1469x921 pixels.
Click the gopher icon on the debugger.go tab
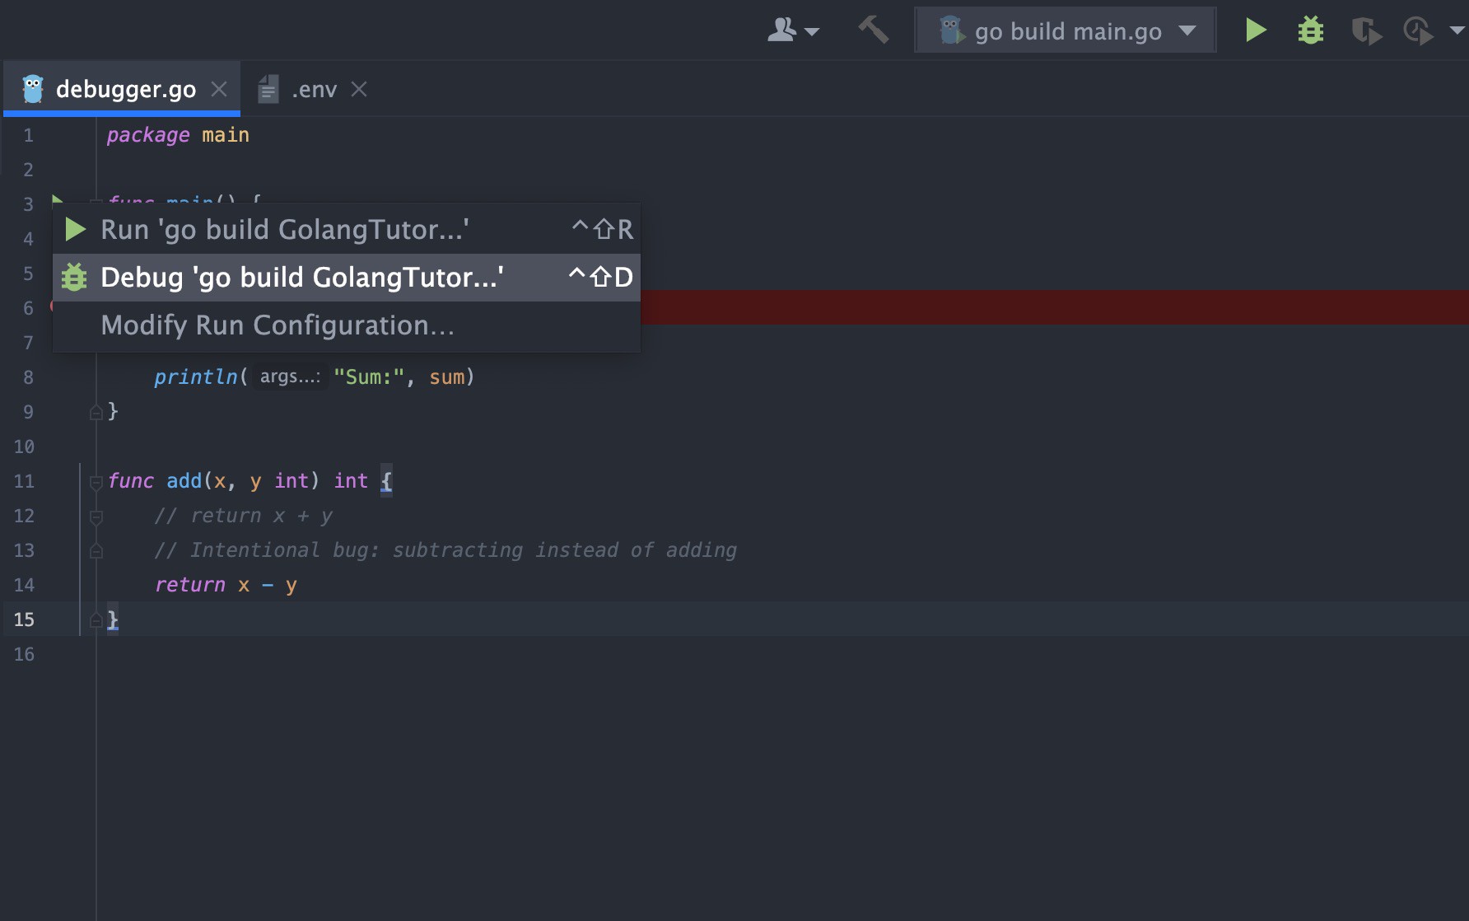[31, 88]
